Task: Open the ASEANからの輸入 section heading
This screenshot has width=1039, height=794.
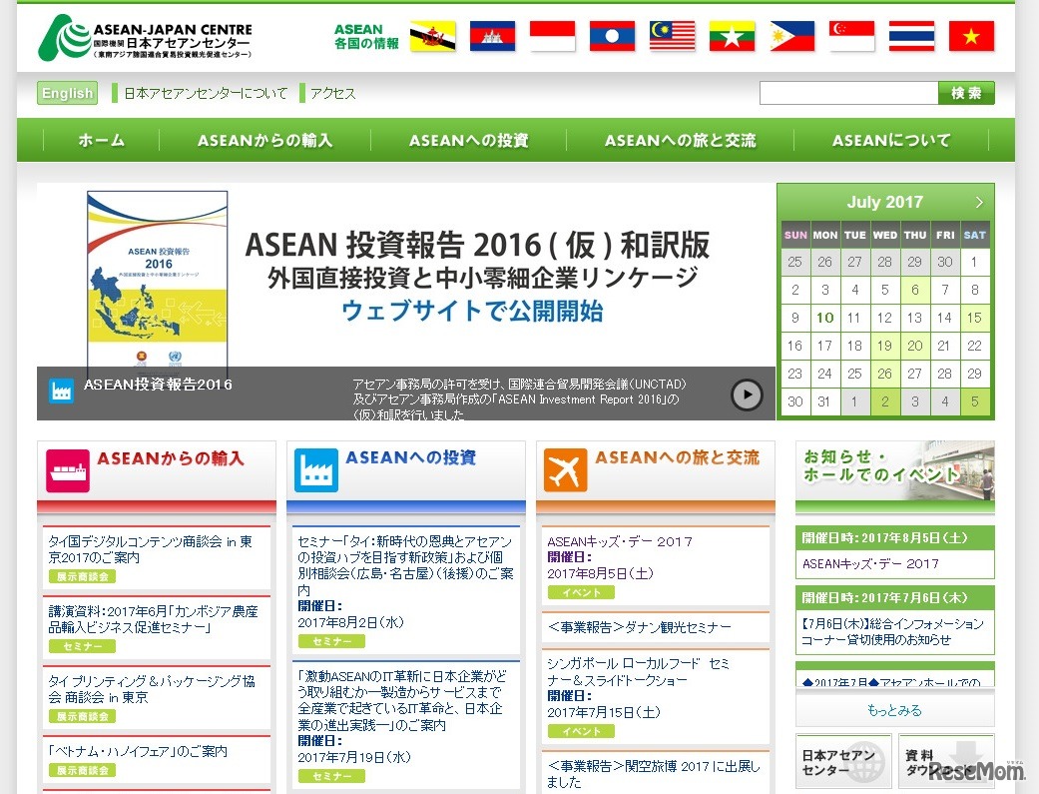Action: click(171, 458)
